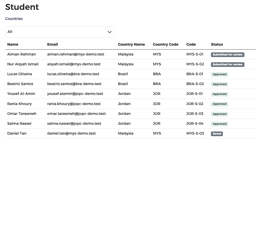Click the code JOR-S-01

[x=194, y=94]
